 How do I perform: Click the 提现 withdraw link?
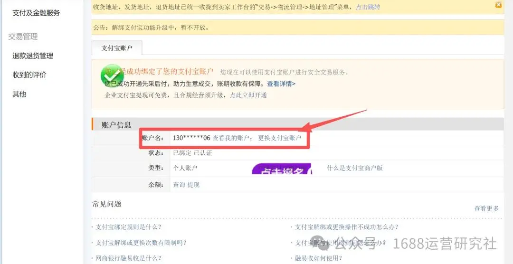pyautogui.click(x=193, y=185)
